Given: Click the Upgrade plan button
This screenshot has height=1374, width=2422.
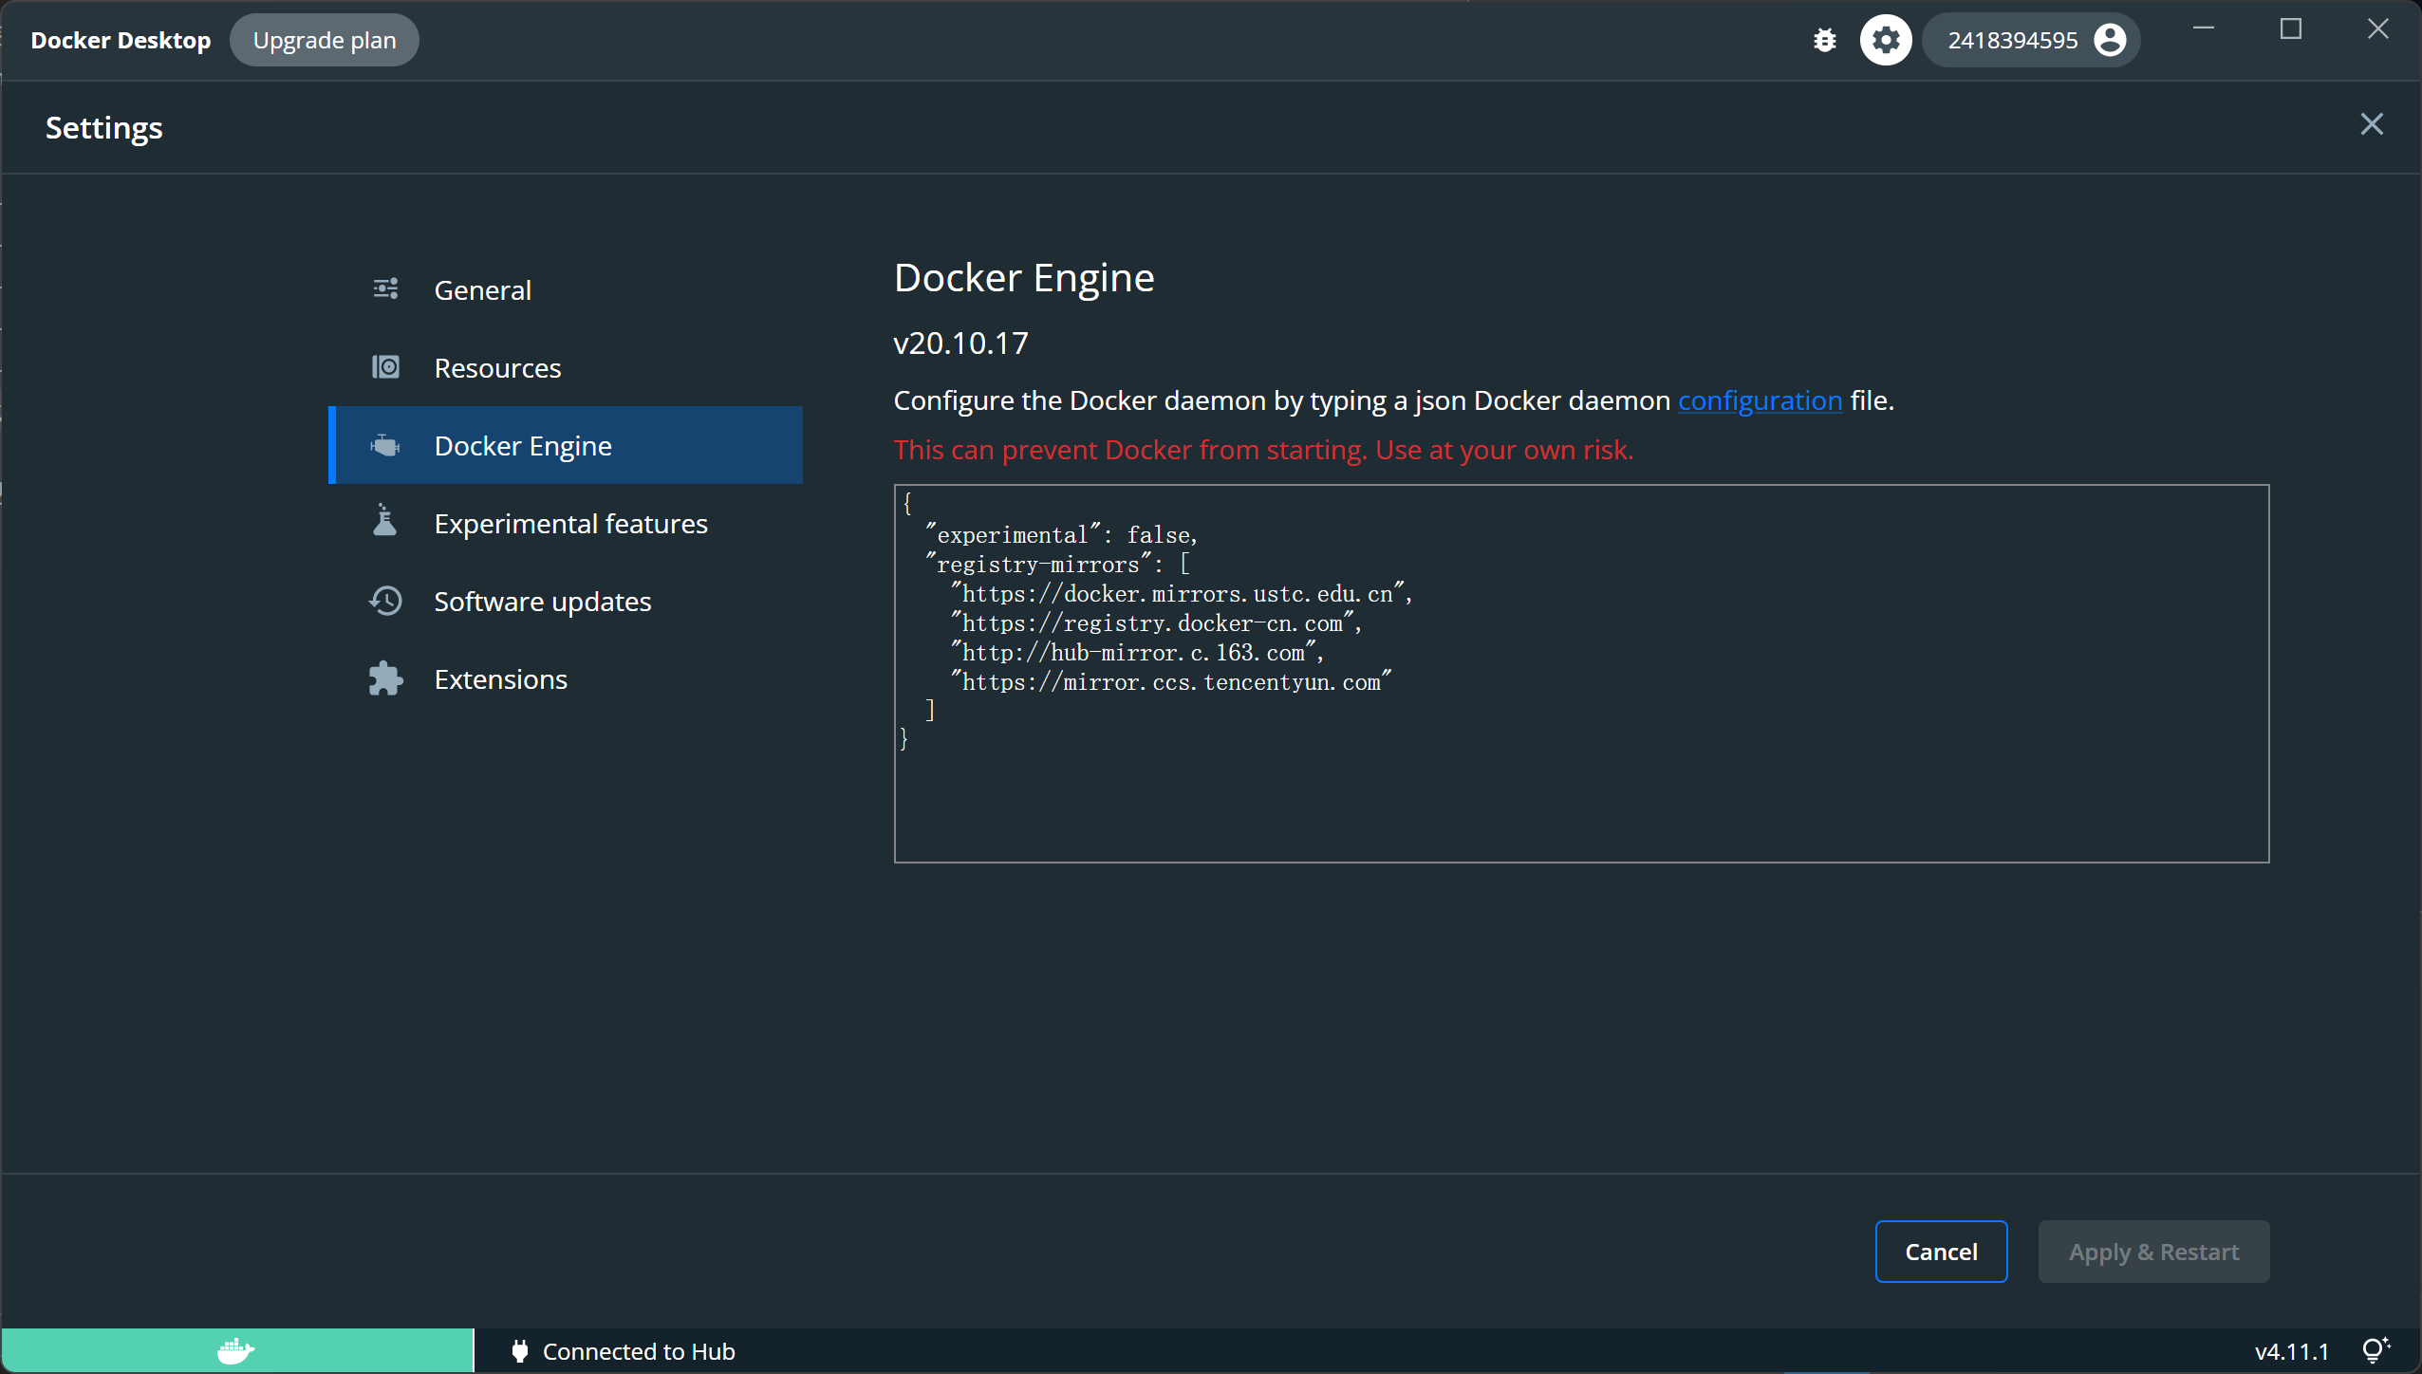Looking at the screenshot, I should click(324, 40).
